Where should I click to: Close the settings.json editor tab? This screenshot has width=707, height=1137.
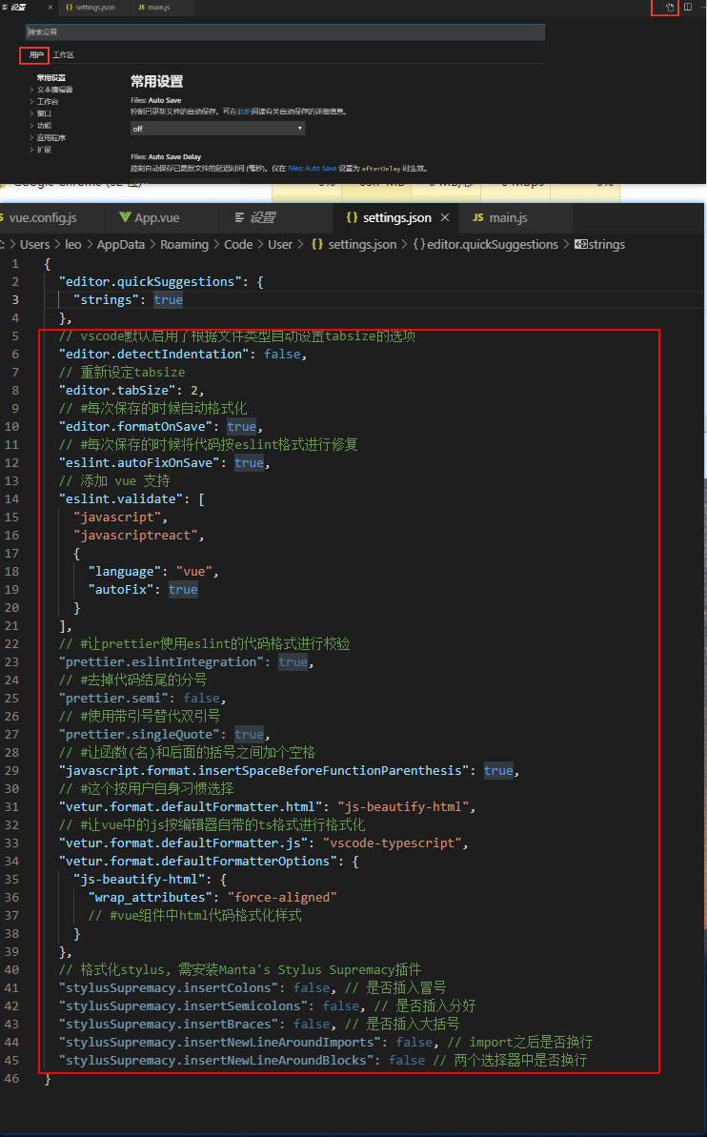pyautogui.click(x=444, y=218)
